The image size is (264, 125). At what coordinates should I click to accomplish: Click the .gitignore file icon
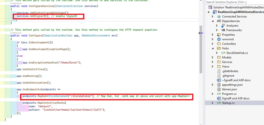(x=219, y=76)
